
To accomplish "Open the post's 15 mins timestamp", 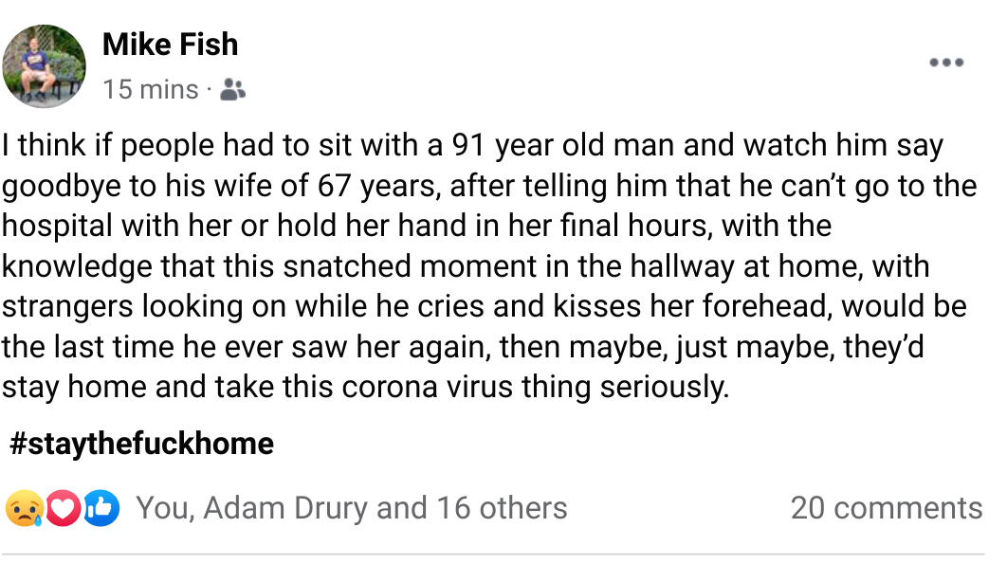I will (x=150, y=89).
